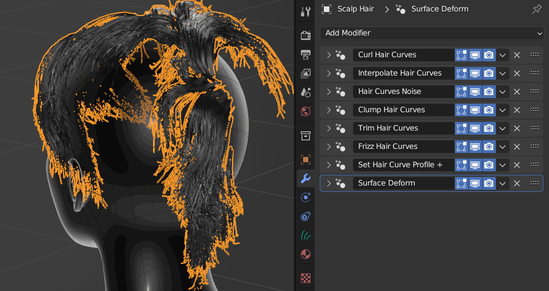
Task: Open the View Layer properties tab
Action: click(305, 73)
